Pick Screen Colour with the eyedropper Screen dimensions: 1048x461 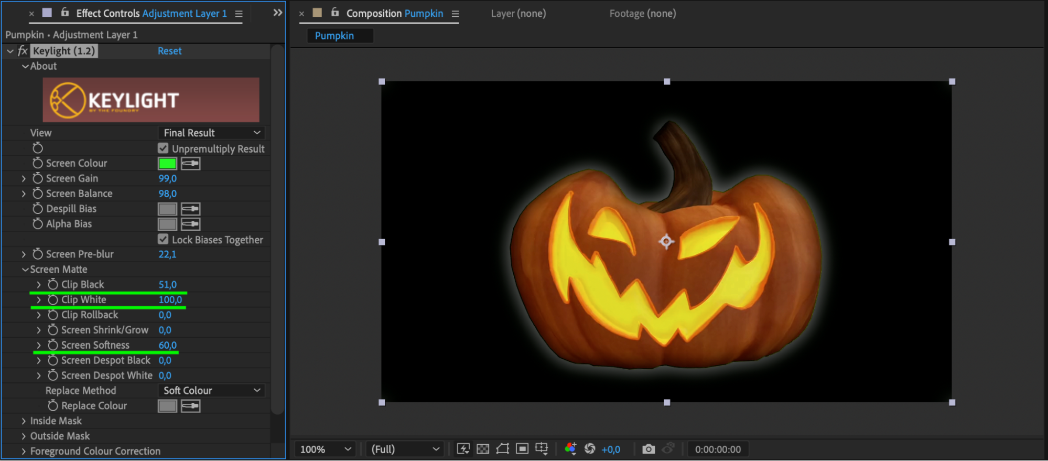(x=190, y=164)
